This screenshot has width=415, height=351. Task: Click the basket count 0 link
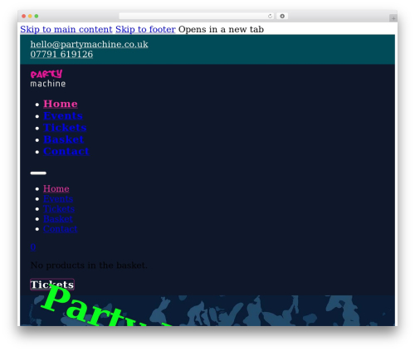click(x=33, y=247)
